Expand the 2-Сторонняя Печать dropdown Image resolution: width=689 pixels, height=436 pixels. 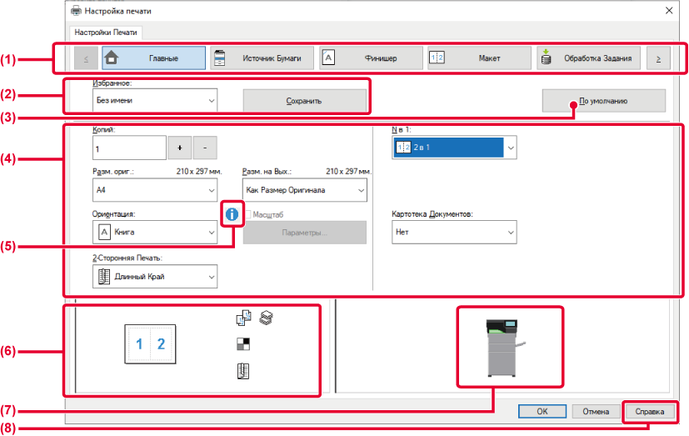point(154,276)
